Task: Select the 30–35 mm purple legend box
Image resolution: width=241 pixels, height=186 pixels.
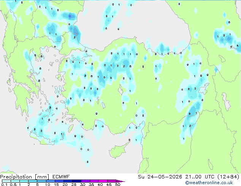Action: coord(85,181)
